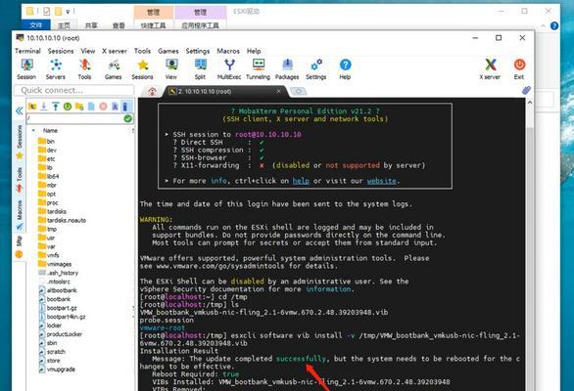Click the SFTP new file icon
This screenshot has width=574, height=391.
tap(91, 107)
